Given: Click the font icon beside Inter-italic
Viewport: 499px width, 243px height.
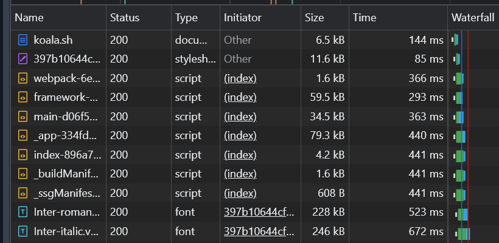Looking at the screenshot, I should pyautogui.click(x=23, y=231).
